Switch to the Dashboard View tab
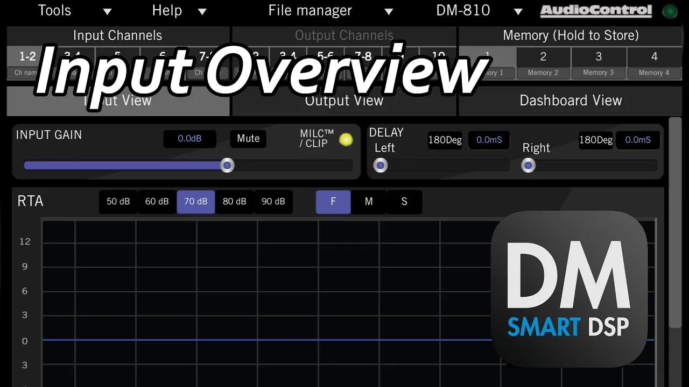The width and height of the screenshot is (689, 387). tap(571, 101)
